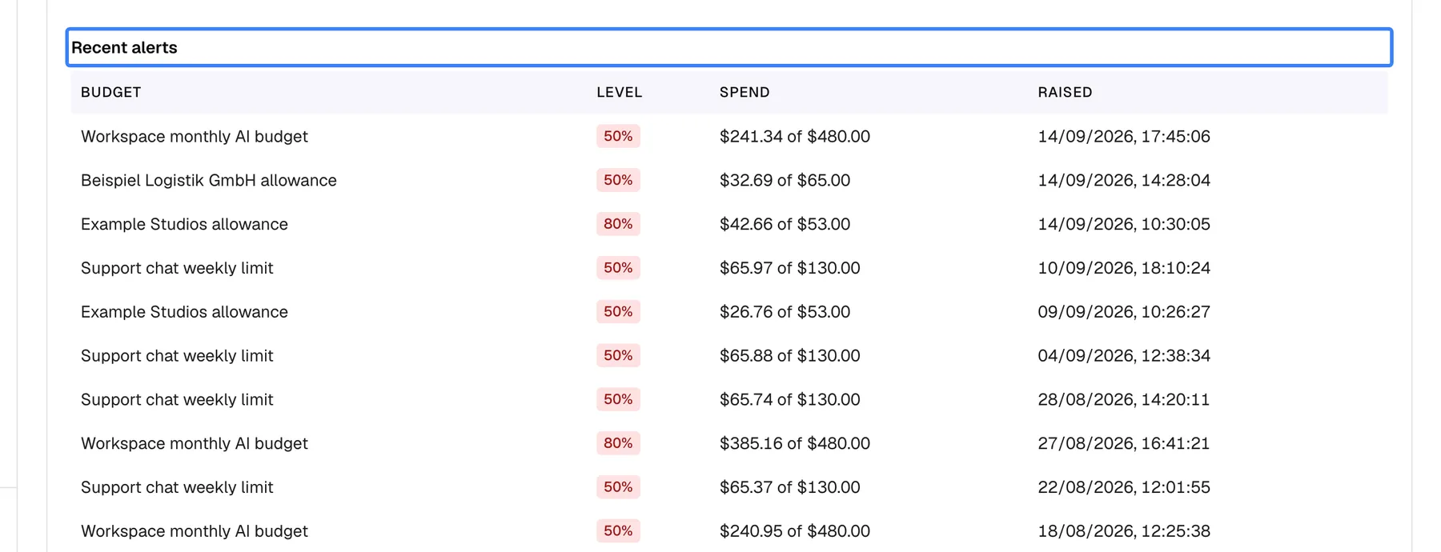The image size is (1441, 552).
Task: Click timestamp 14/09/2026, 14:28:04
Action: 1124,180
